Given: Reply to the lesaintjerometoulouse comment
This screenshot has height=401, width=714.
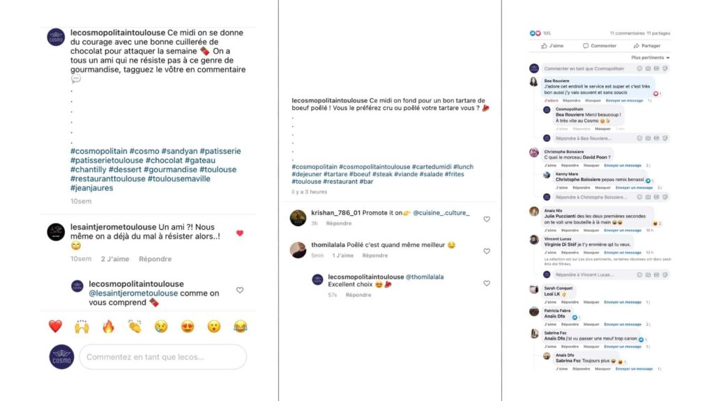Looking at the screenshot, I should 155,259.
